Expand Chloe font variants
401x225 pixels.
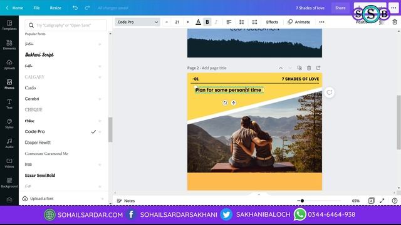(x=100, y=121)
